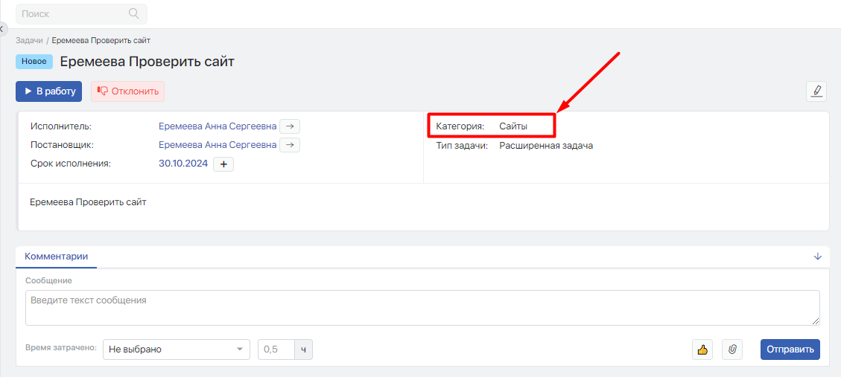Click the down arrow on the comments panel
Image resolution: width=841 pixels, height=377 pixels.
coord(817,257)
